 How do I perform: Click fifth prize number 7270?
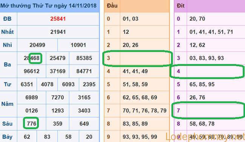point(58,98)
